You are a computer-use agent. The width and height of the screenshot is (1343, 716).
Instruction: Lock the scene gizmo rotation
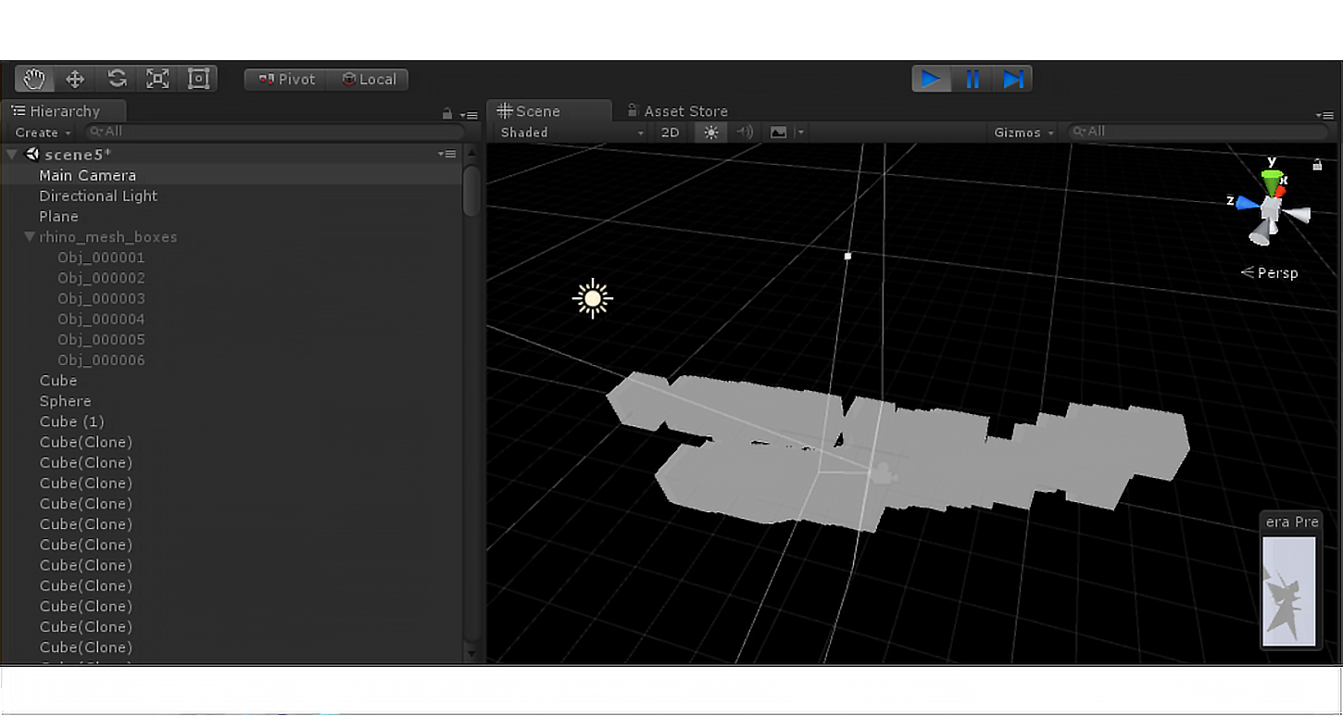coord(1317,165)
